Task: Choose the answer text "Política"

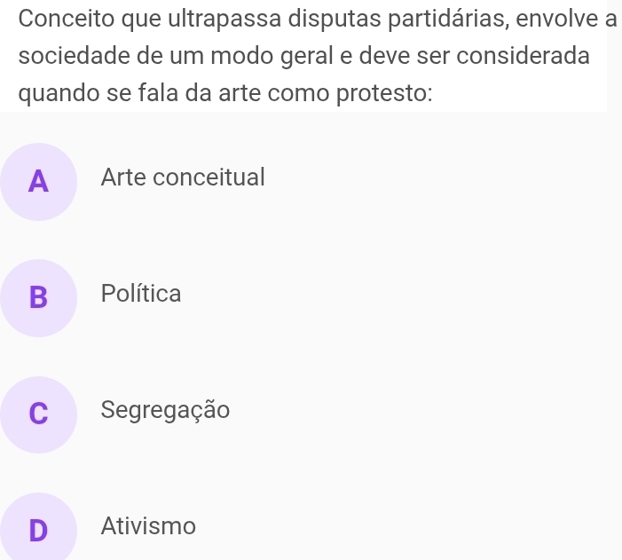Action: [141, 294]
